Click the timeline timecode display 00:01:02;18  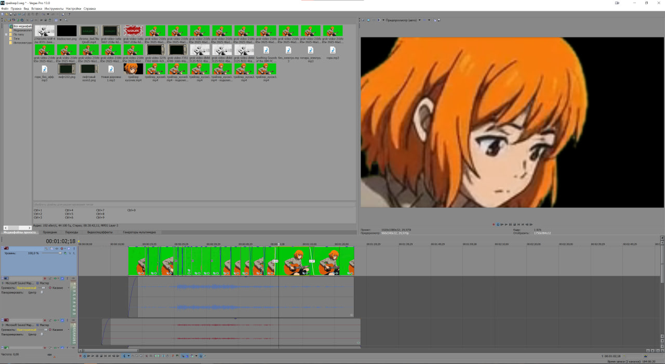point(61,241)
